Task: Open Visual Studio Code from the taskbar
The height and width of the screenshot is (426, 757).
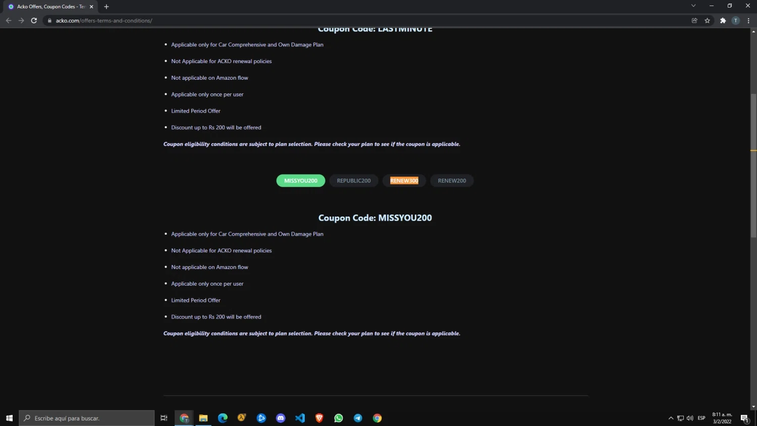Action: click(x=300, y=418)
